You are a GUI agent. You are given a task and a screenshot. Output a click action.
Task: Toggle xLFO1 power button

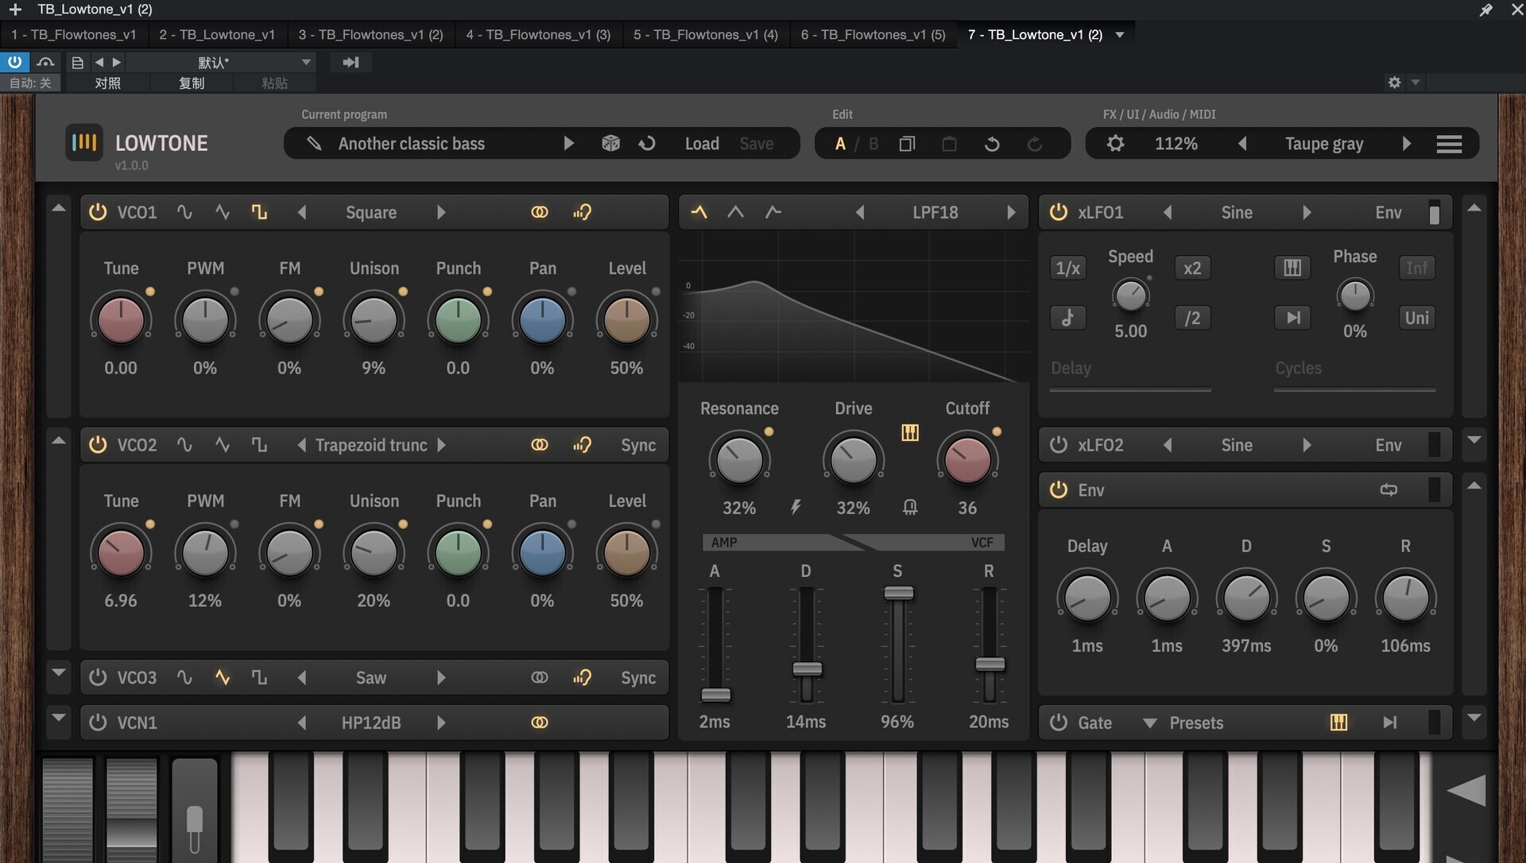[1059, 212]
